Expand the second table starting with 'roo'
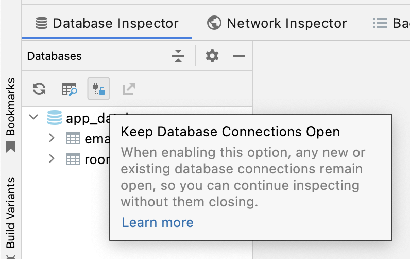Viewport: 410px width, 259px height. coord(51,159)
